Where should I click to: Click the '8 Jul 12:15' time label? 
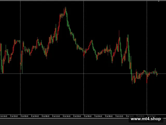tap(56, 116)
